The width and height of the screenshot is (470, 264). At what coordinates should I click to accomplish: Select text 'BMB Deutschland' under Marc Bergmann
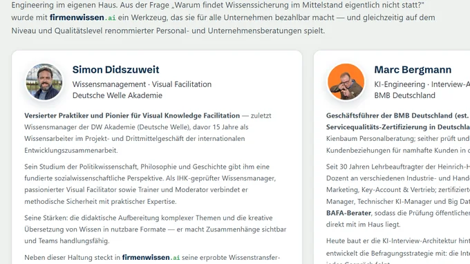tap(404, 95)
